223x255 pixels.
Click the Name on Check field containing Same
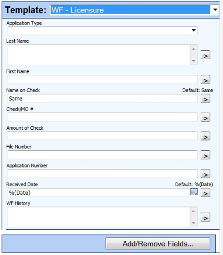click(103, 99)
